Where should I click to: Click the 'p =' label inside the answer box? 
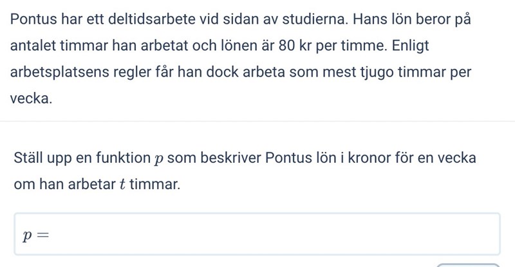click(35, 235)
